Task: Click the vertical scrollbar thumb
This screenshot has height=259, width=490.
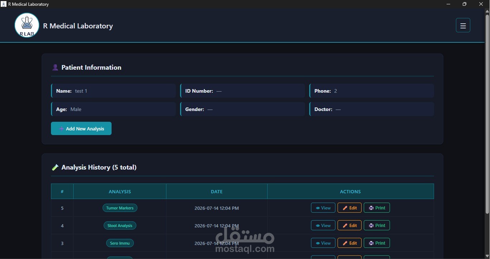Action: [487, 114]
